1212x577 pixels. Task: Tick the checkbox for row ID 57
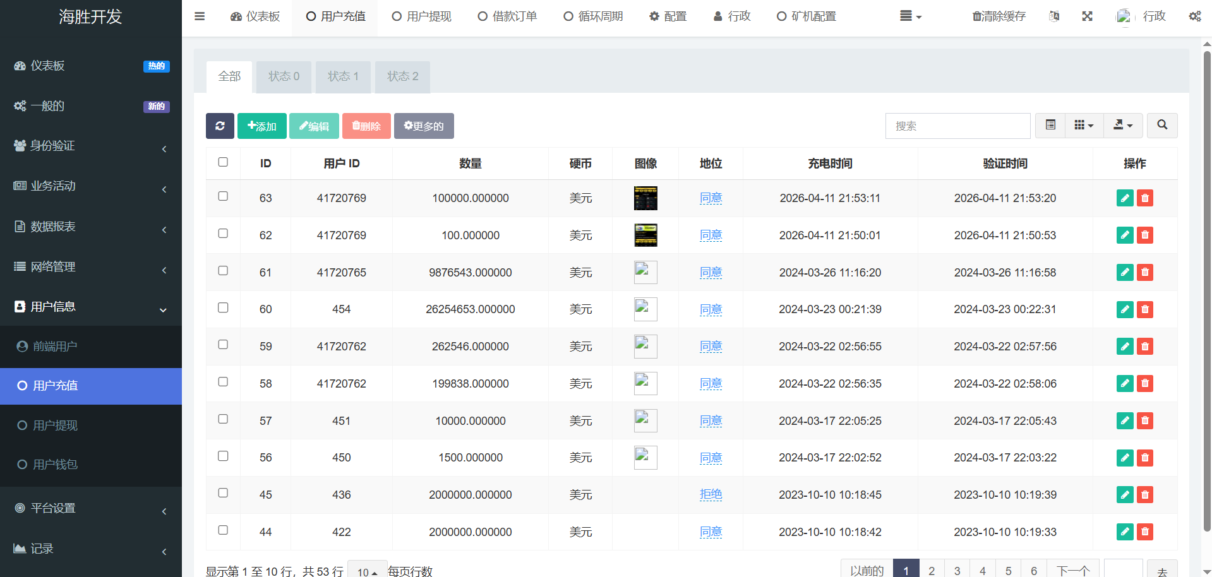click(x=223, y=419)
